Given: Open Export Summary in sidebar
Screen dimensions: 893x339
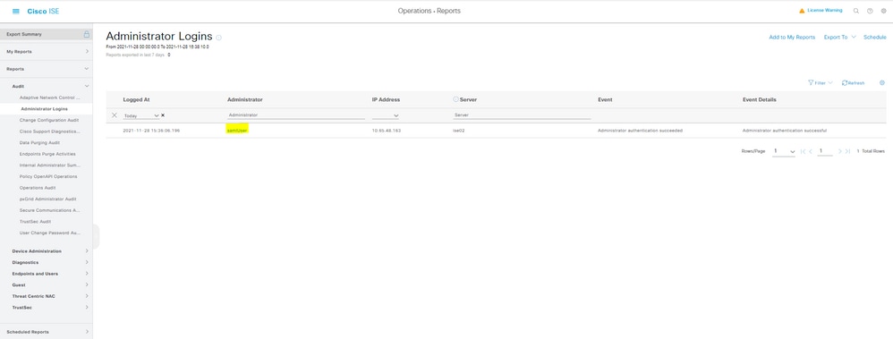Looking at the screenshot, I should [x=24, y=34].
